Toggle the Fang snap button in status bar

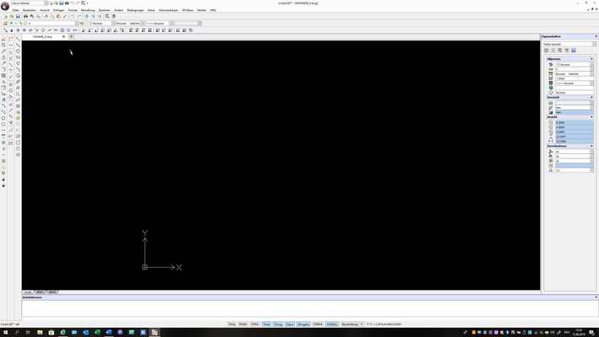click(232, 324)
